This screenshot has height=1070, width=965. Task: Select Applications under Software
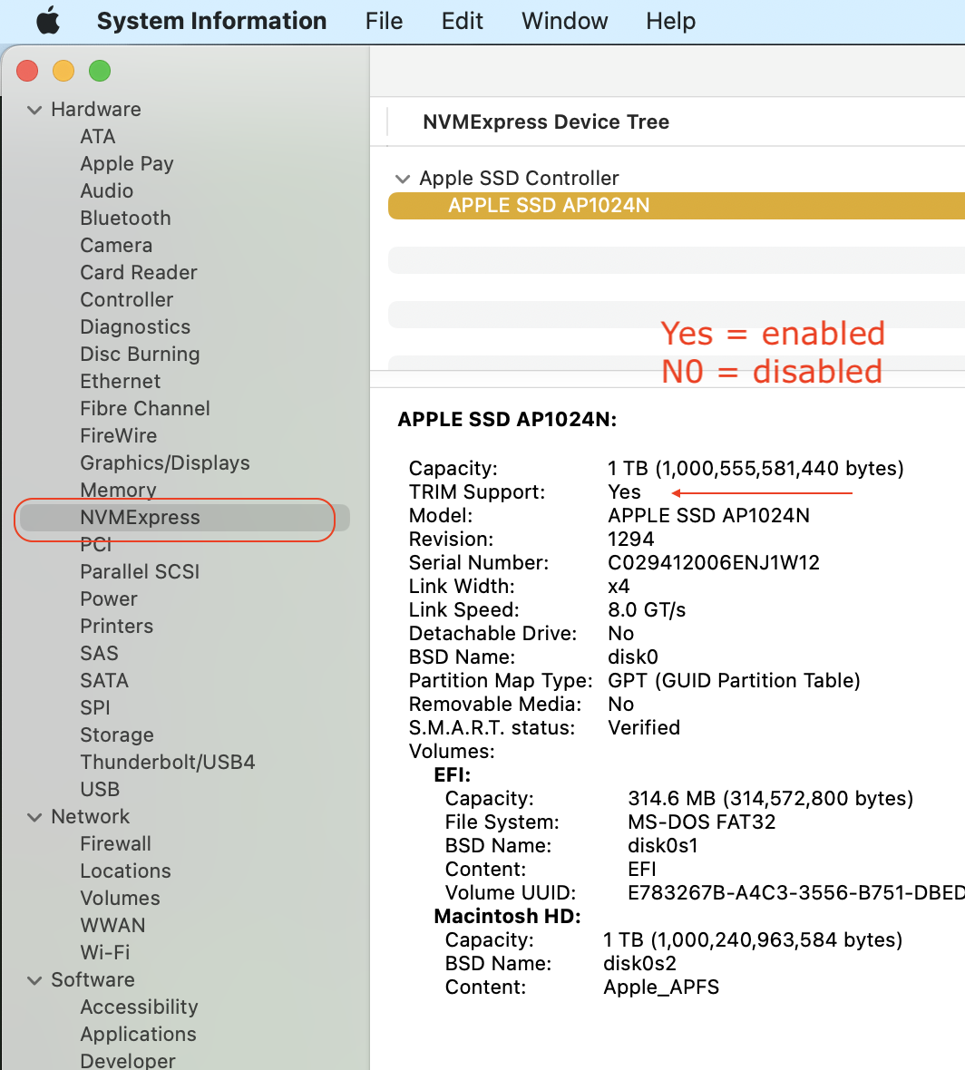(138, 1035)
